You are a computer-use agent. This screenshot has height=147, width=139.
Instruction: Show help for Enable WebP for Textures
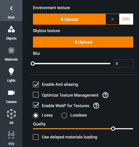(x=96, y=106)
